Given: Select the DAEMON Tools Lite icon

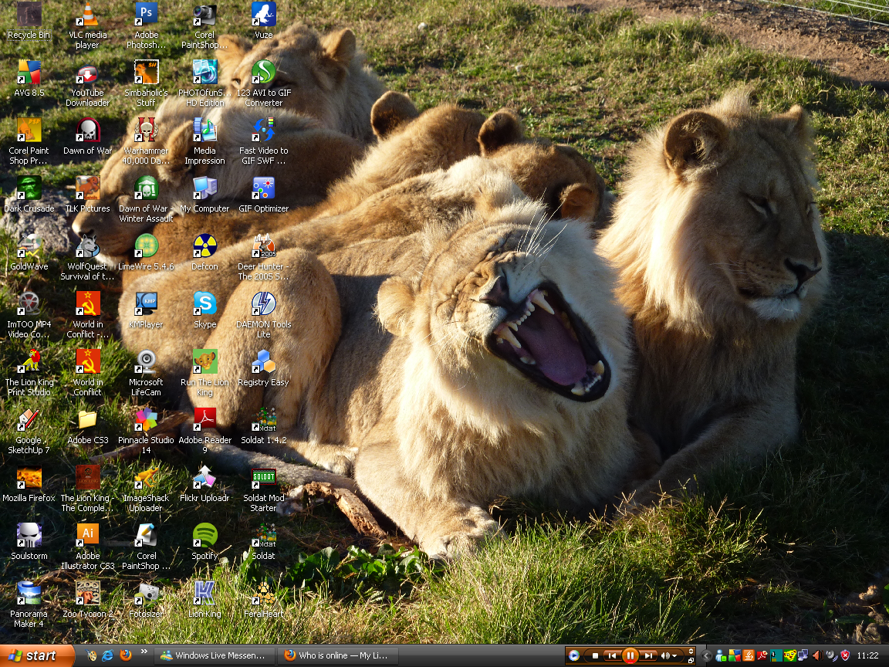Looking at the screenshot, I should pyautogui.click(x=263, y=304).
